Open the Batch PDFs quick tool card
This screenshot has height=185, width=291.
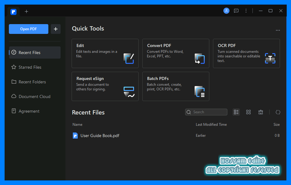coord(176,86)
